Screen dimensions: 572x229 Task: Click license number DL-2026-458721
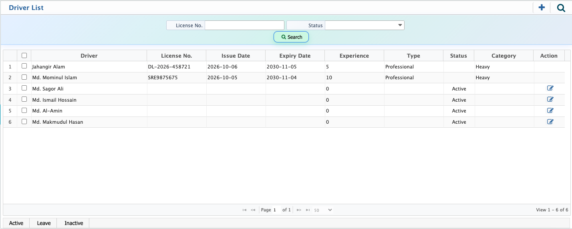click(x=169, y=66)
